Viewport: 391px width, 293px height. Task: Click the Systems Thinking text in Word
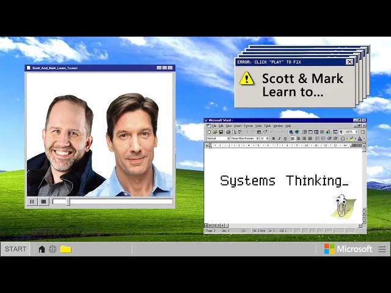(x=284, y=181)
